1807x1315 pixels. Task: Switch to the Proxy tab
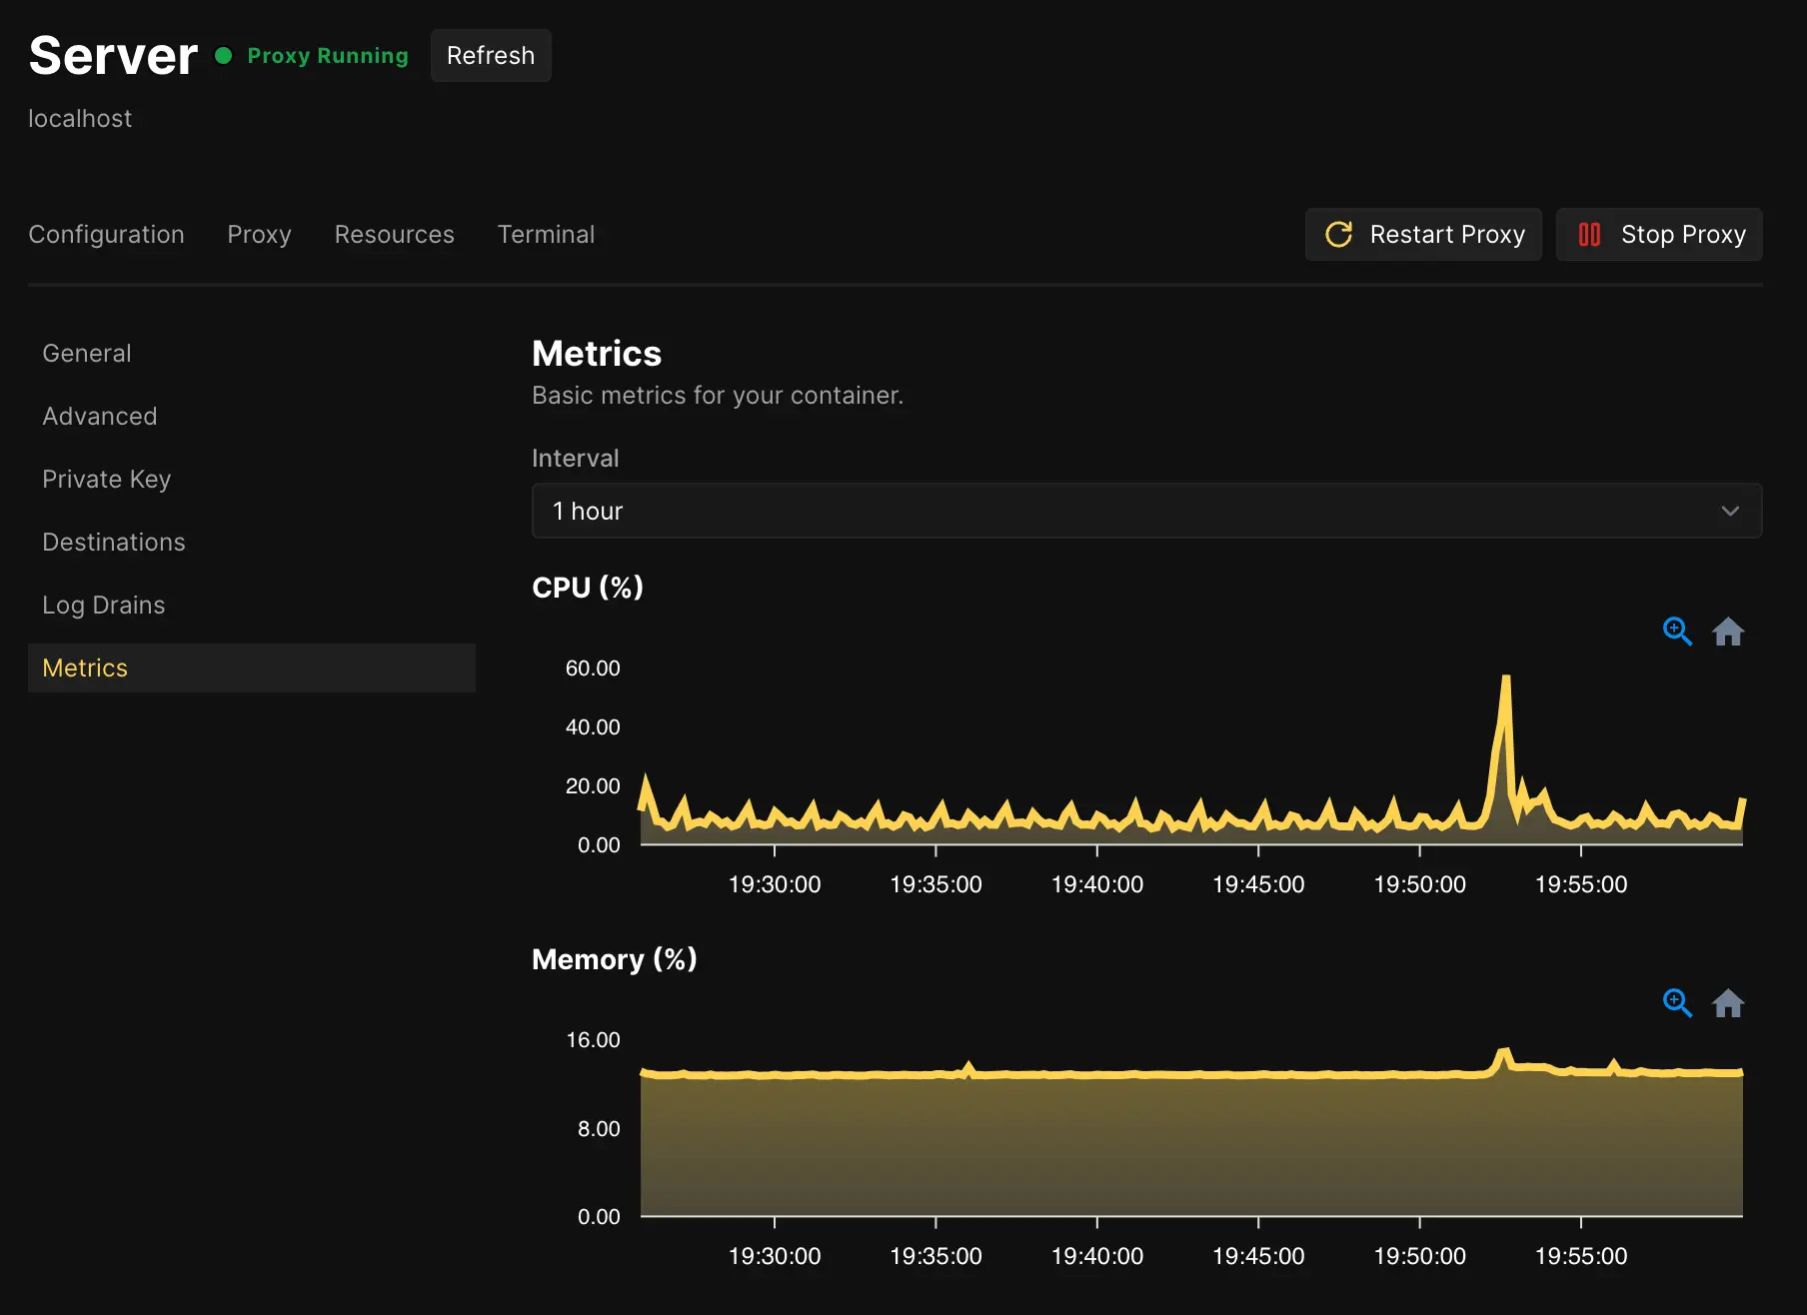(259, 234)
